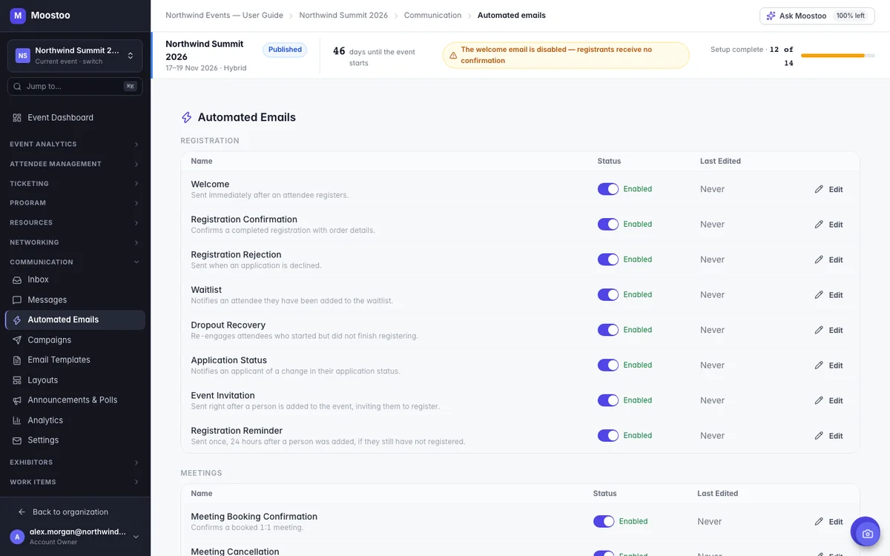Click the Event Dashboard grid icon
Image resolution: width=890 pixels, height=556 pixels.
pyautogui.click(x=17, y=118)
